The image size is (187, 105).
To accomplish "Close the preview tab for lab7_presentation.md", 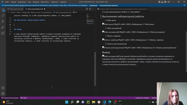I will 148,9.
